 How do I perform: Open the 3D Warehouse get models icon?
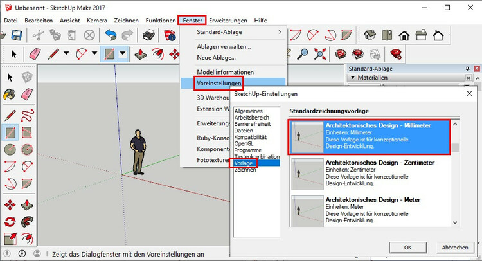(341, 54)
